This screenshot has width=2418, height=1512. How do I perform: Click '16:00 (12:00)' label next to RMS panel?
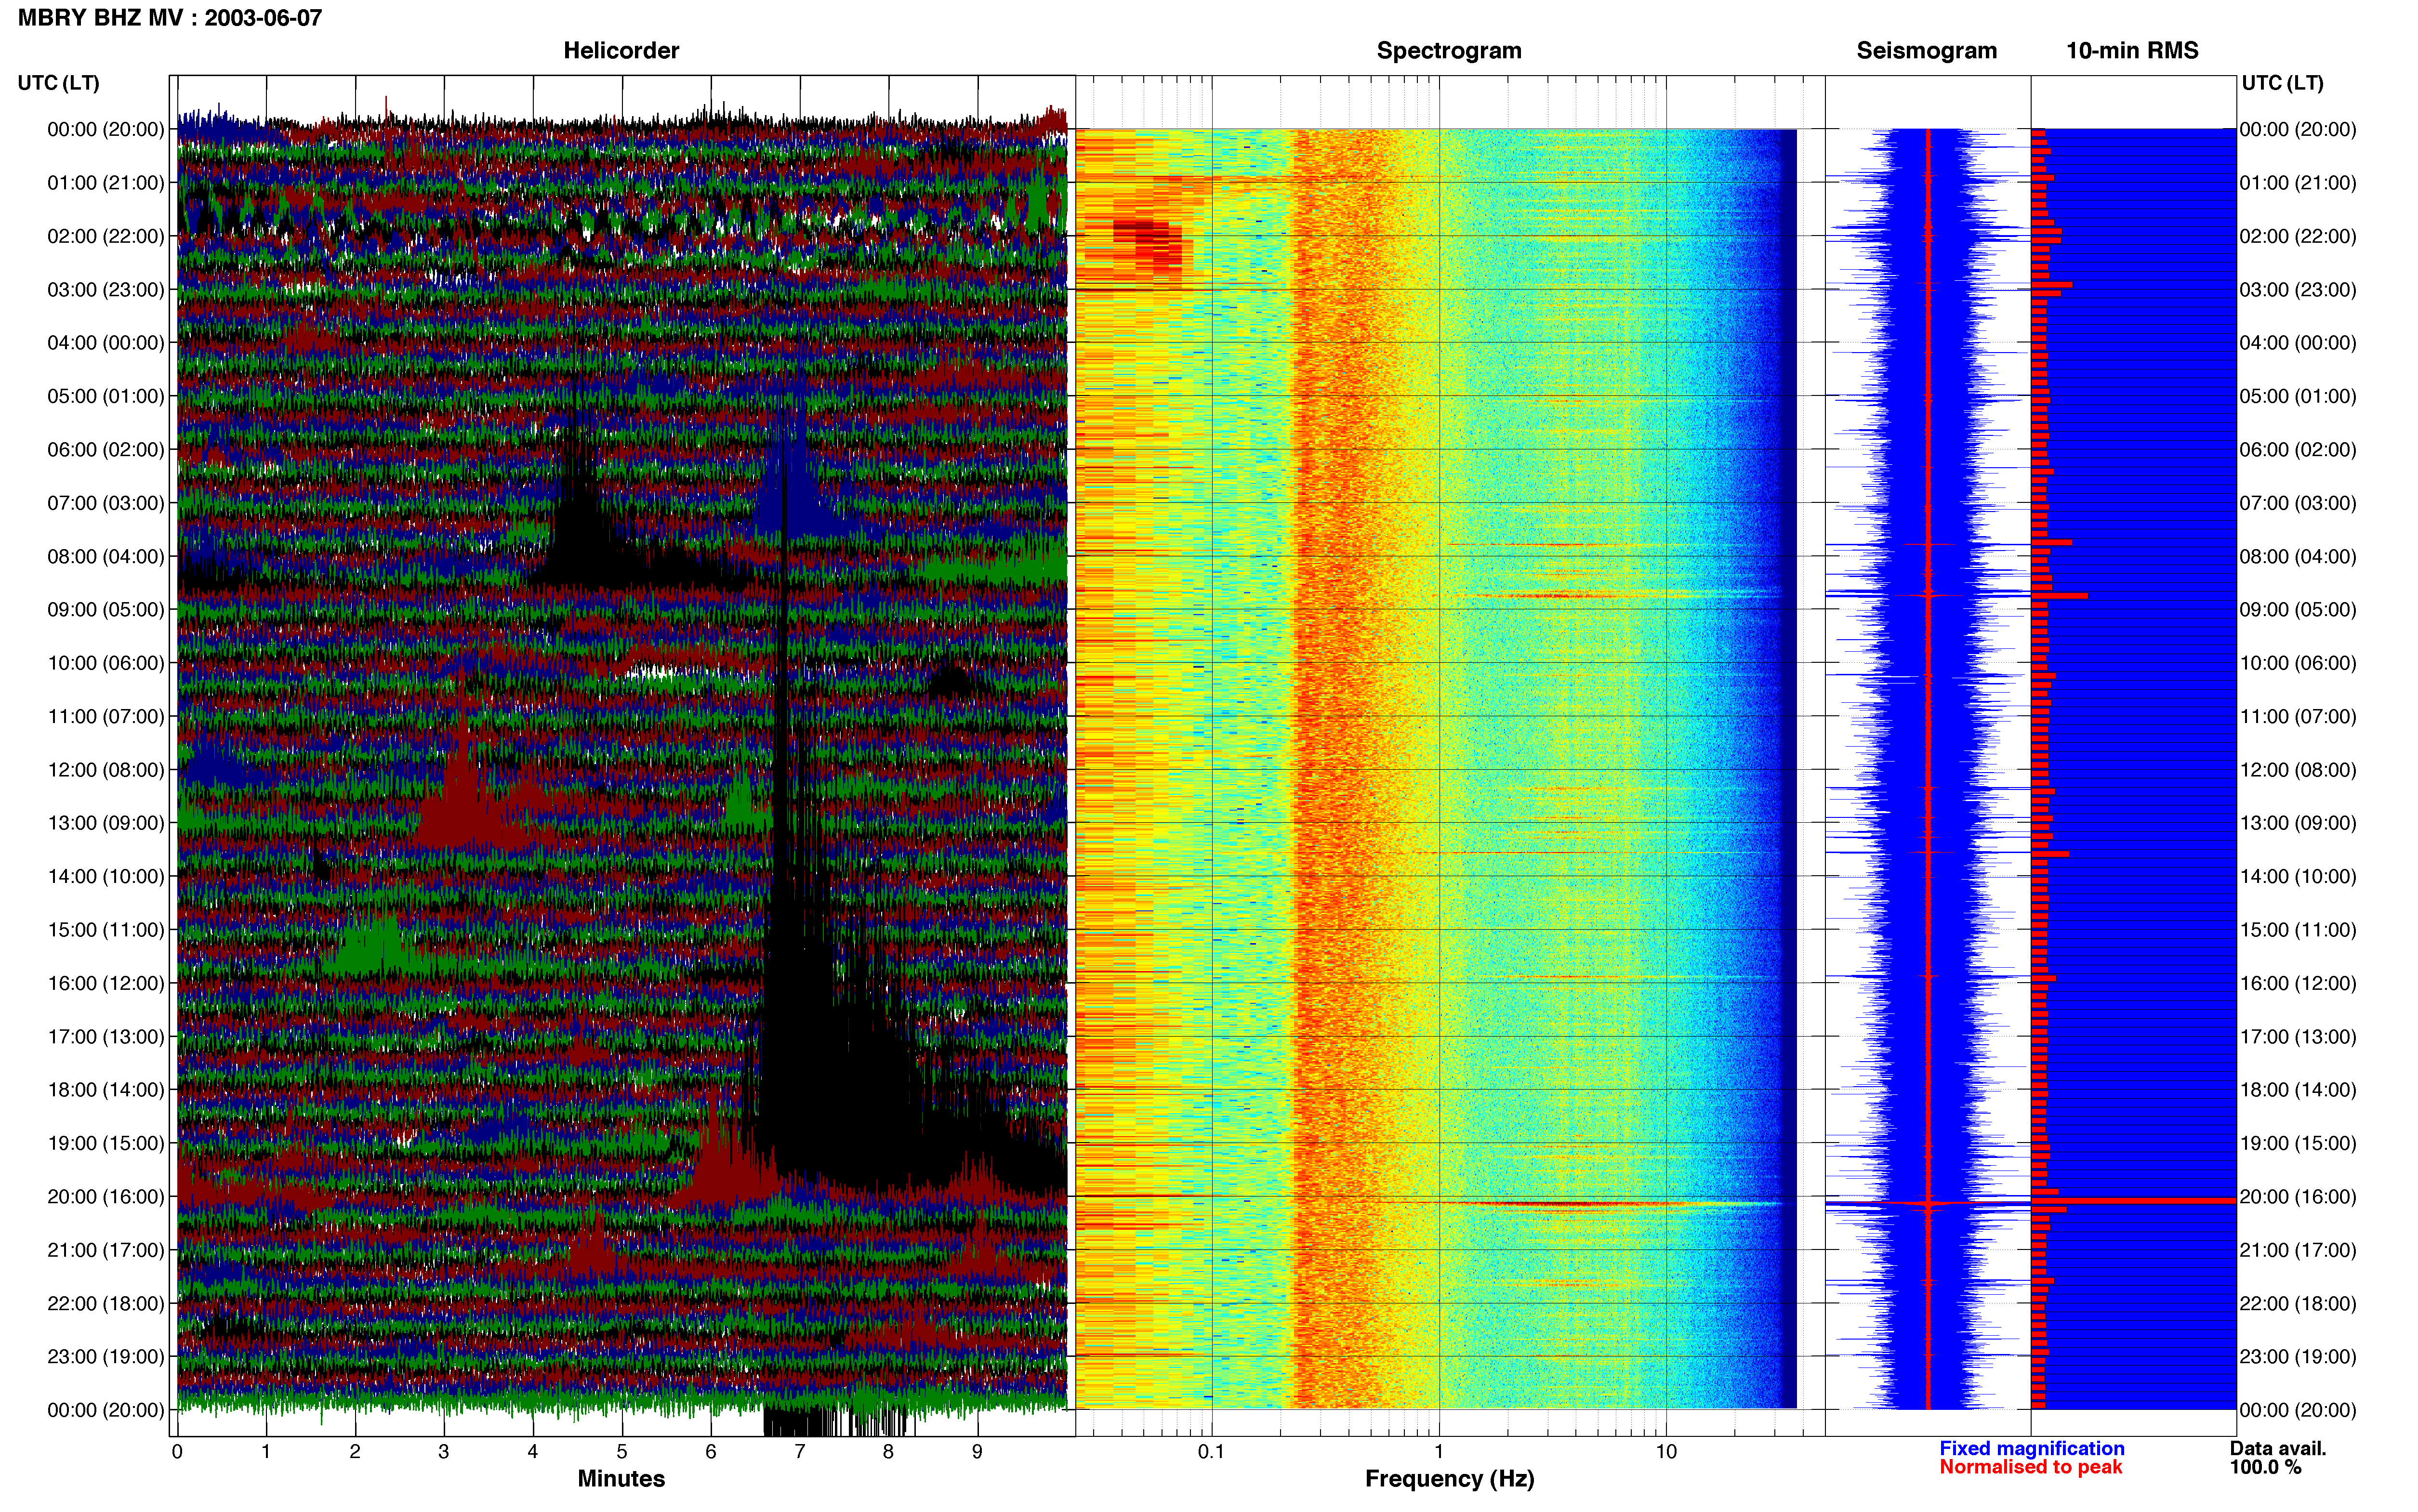coord(2298,983)
